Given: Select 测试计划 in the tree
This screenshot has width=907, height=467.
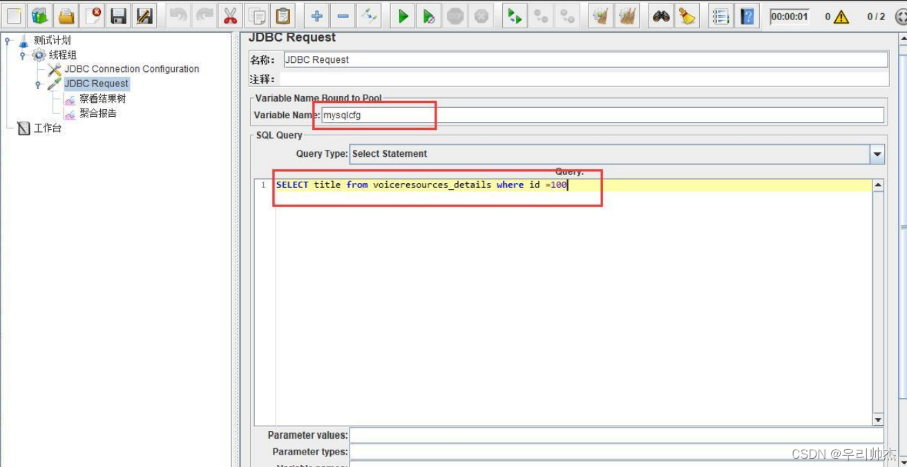Looking at the screenshot, I should (x=52, y=40).
